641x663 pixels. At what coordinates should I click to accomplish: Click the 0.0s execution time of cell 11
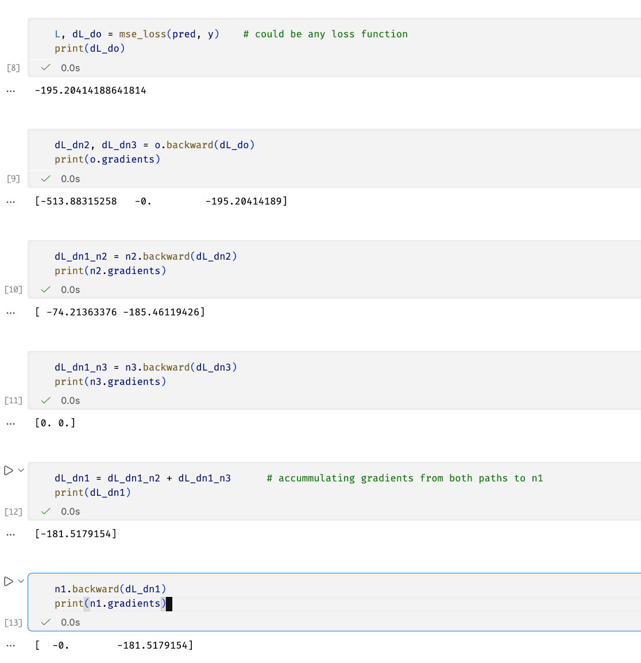(70, 400)
